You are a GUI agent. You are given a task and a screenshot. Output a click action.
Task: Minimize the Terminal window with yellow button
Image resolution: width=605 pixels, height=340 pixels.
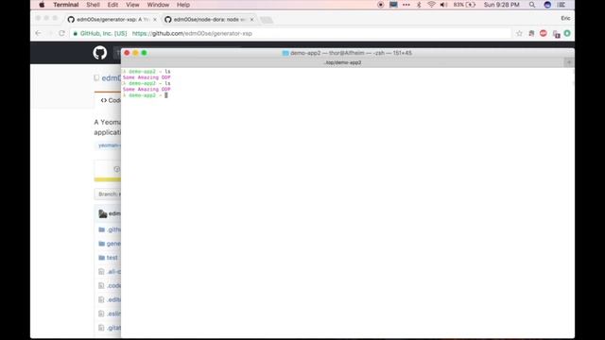pyautogui.click(x=135, y=53)
